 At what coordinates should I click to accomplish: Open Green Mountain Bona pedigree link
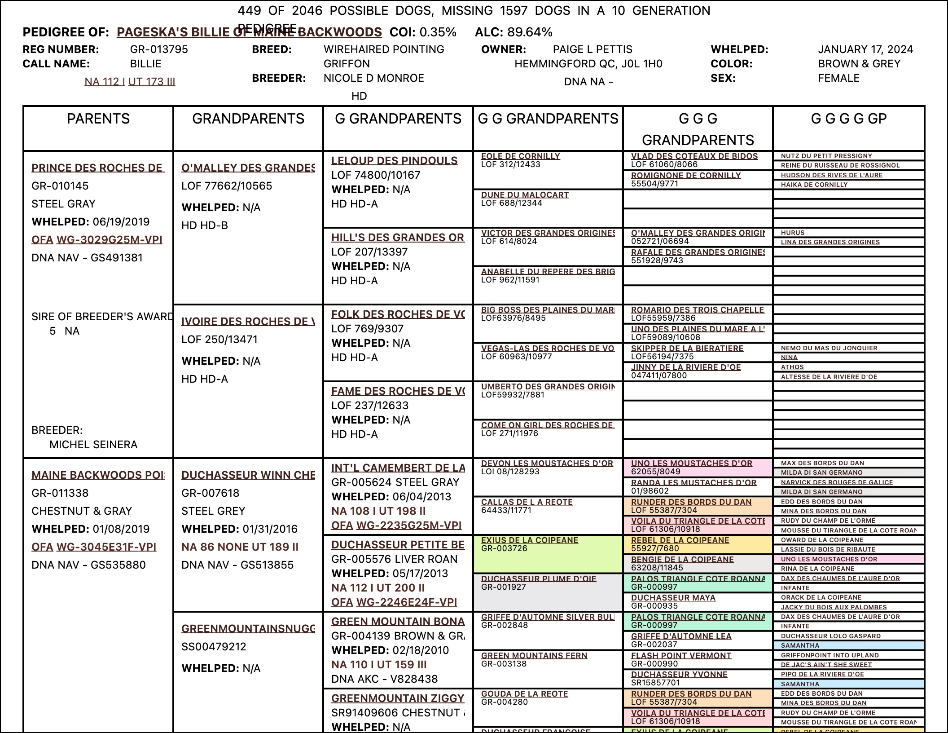pos(397,622)
